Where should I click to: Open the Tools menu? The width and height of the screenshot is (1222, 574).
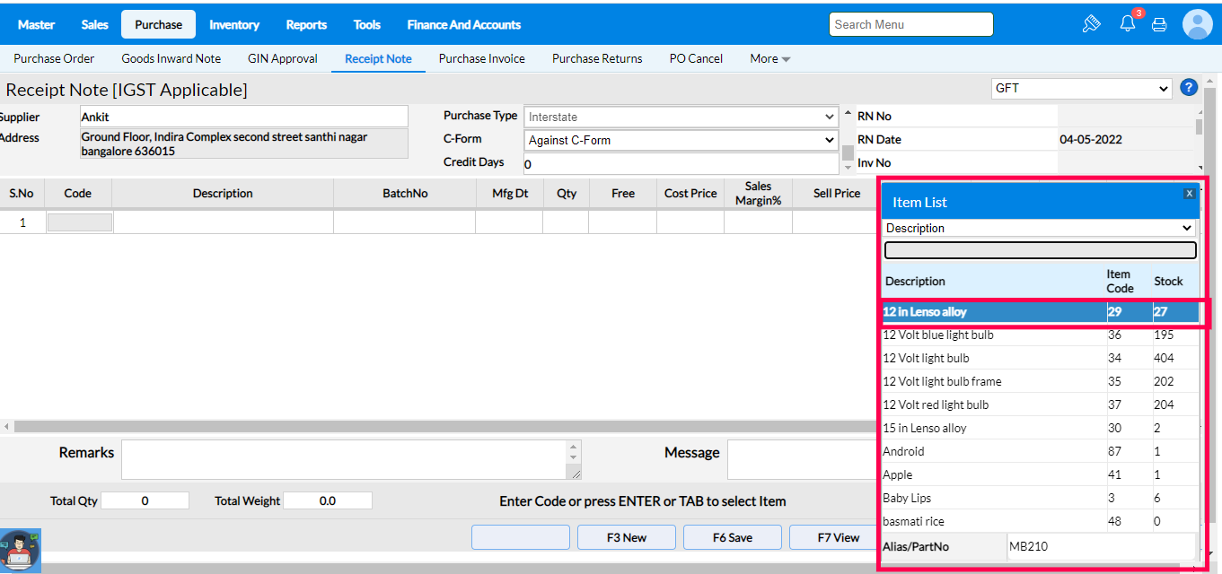click(366, 24)
